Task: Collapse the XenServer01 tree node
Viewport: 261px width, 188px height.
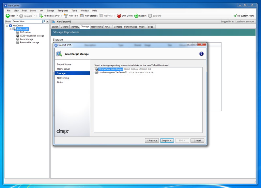Action: click(x=10, y=29)
